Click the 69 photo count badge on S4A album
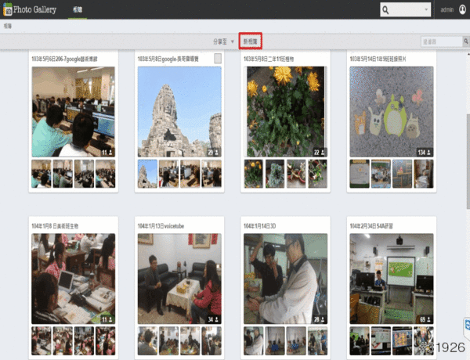 coord(425,319)
